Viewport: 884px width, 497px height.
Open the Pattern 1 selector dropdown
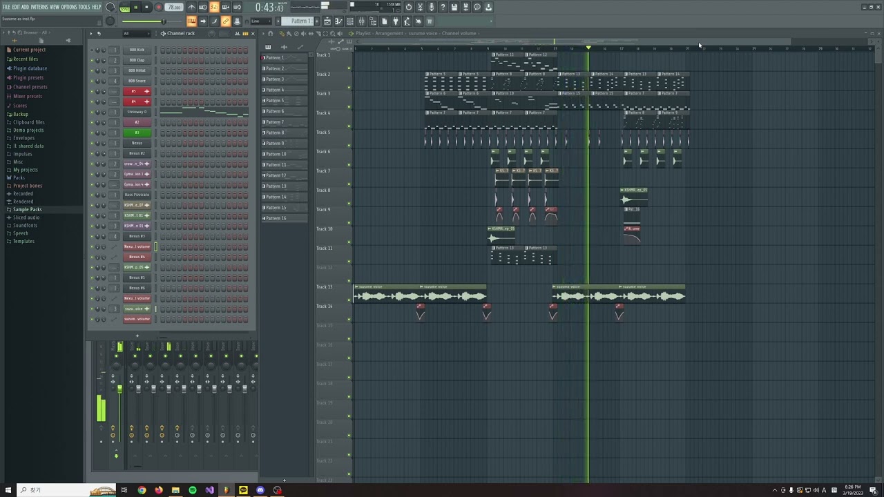(x=297, y=21)
